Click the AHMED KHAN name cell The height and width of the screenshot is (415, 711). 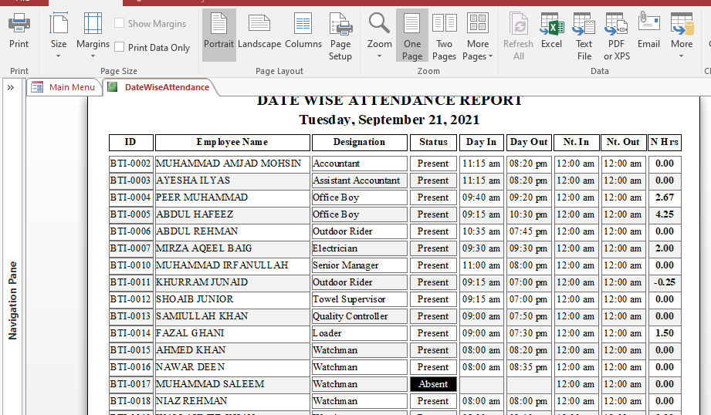tap(232, 350)
